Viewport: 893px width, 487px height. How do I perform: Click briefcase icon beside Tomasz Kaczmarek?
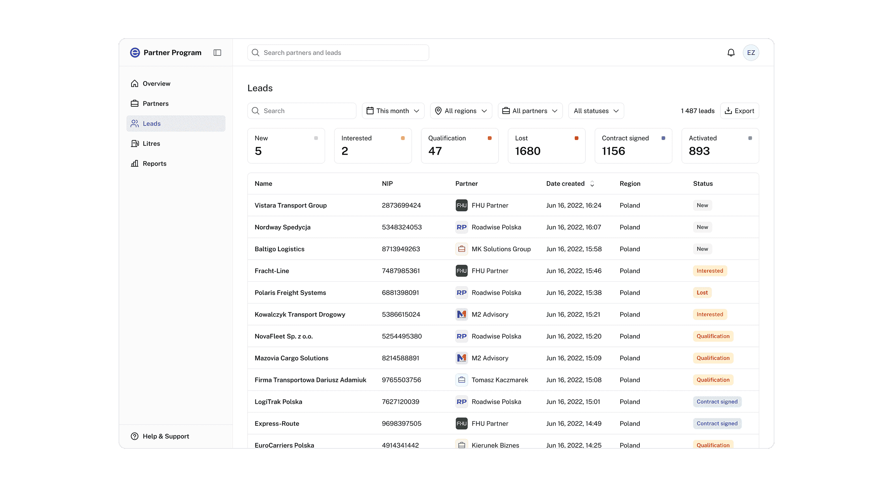462,380
